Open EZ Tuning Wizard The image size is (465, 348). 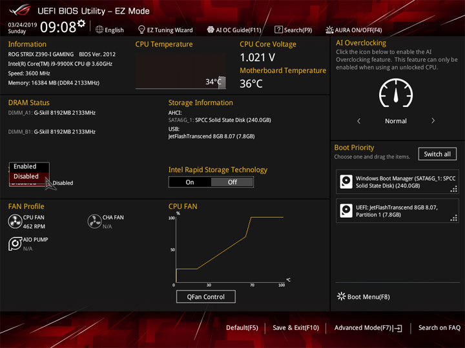(x=165, y=30)
